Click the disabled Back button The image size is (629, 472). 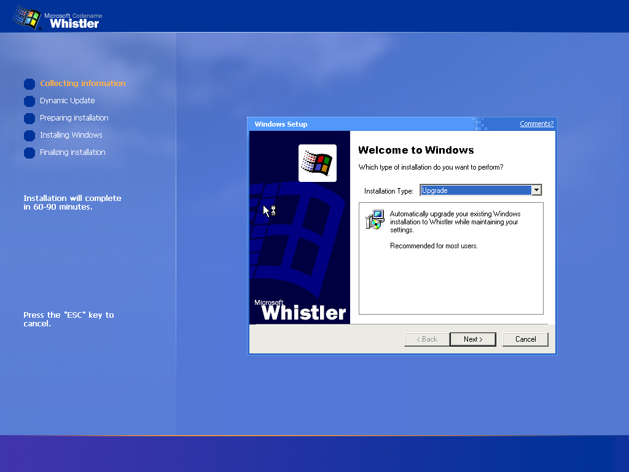point(427,339)
